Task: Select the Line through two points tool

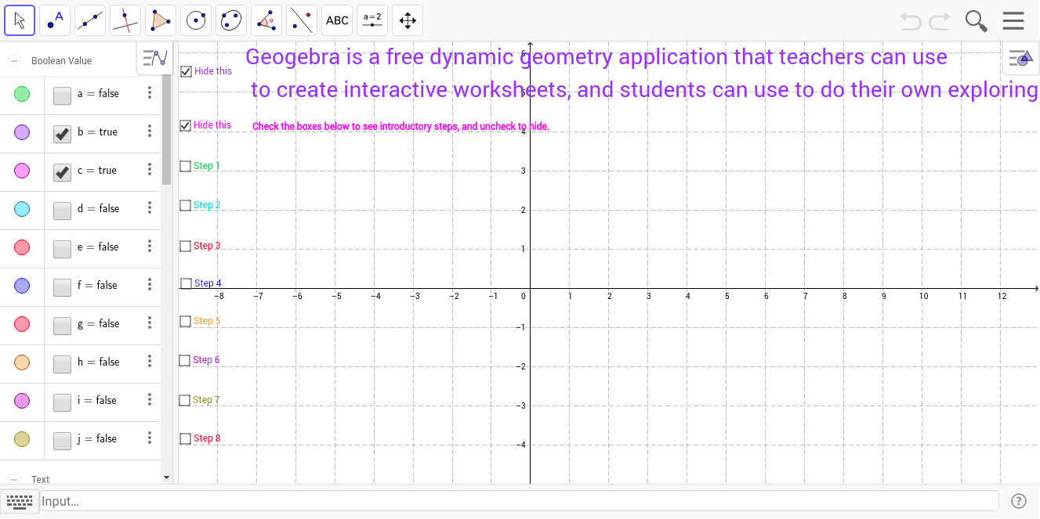Action: [x=90, y=20]
